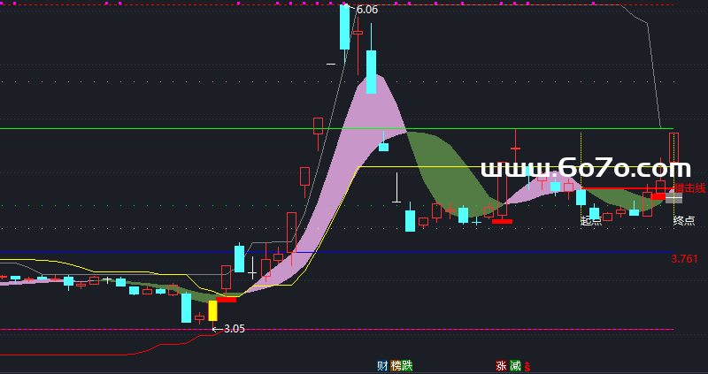Click the red S icon beside 减

527,366
